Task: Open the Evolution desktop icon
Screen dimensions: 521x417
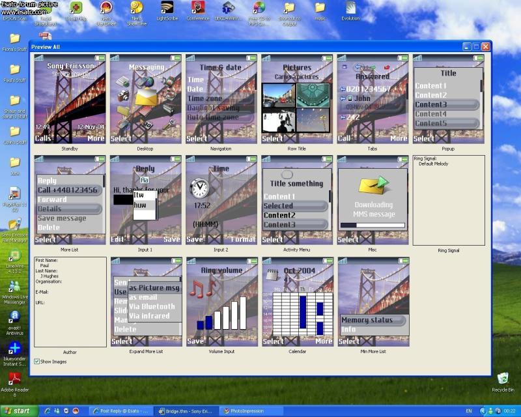Action: tap(350, 8)
